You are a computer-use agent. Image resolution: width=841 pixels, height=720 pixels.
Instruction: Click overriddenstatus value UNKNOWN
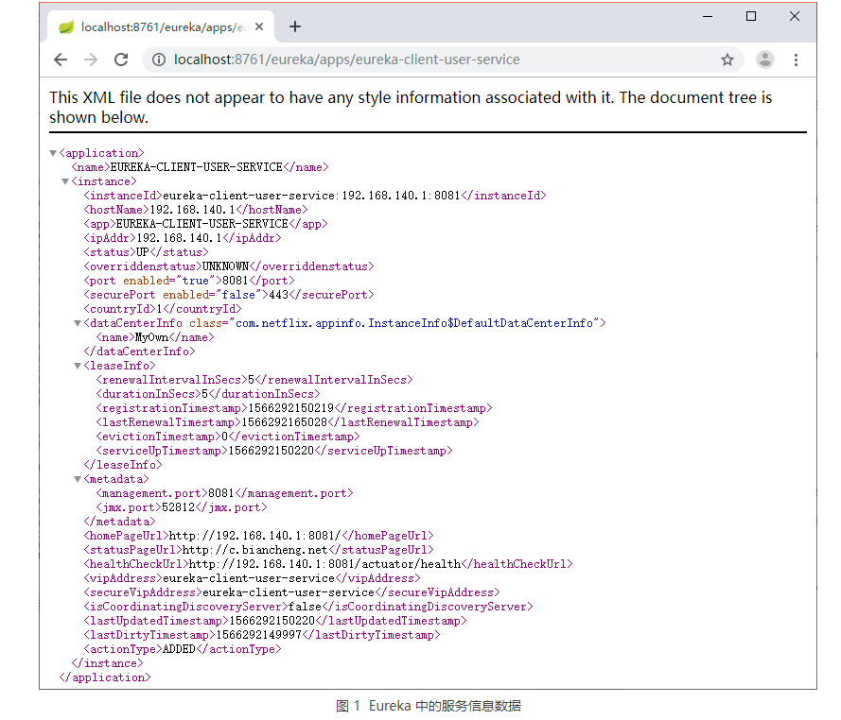coord(226,266)
